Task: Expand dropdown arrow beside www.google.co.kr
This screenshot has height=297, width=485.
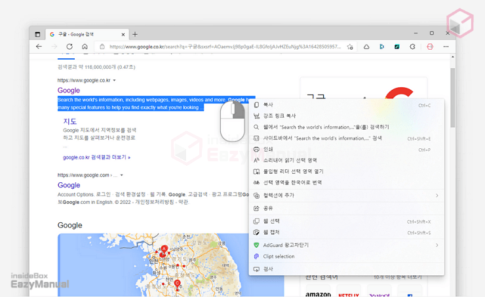Action: click(115, 81)
